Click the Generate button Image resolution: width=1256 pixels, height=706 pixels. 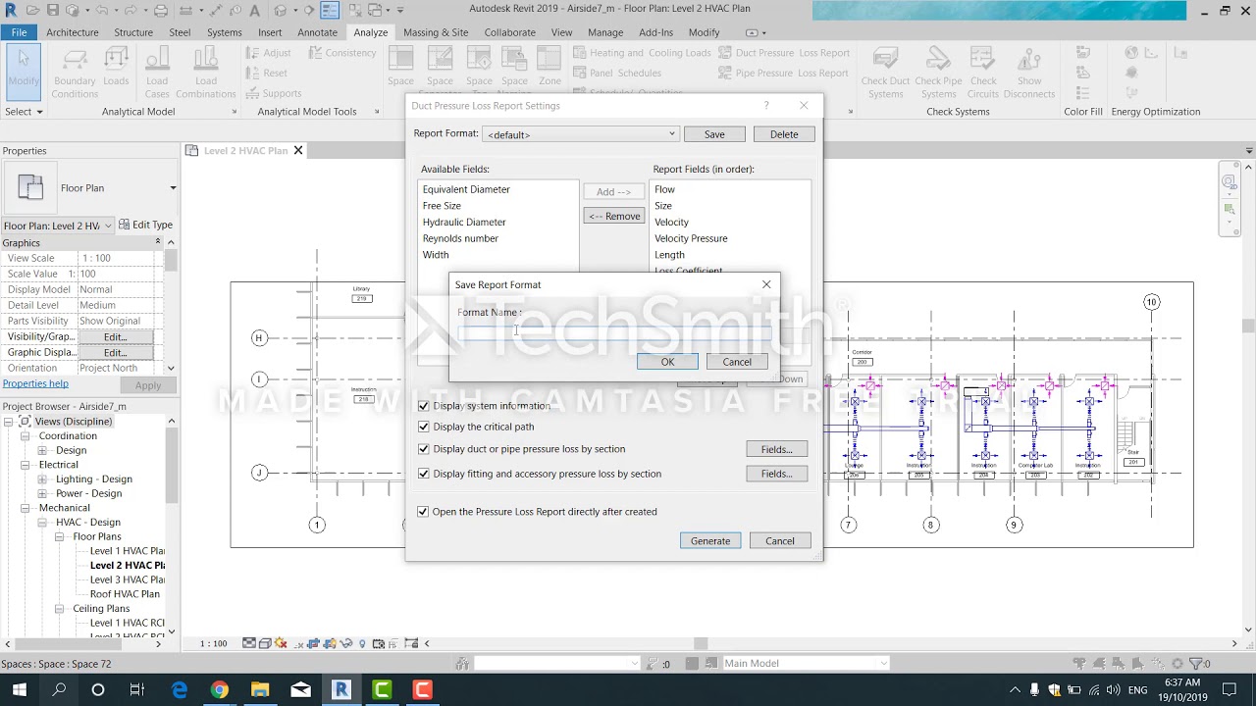[x=710, y=541]
